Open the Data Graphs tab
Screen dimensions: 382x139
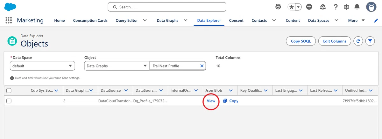(167, 20)
